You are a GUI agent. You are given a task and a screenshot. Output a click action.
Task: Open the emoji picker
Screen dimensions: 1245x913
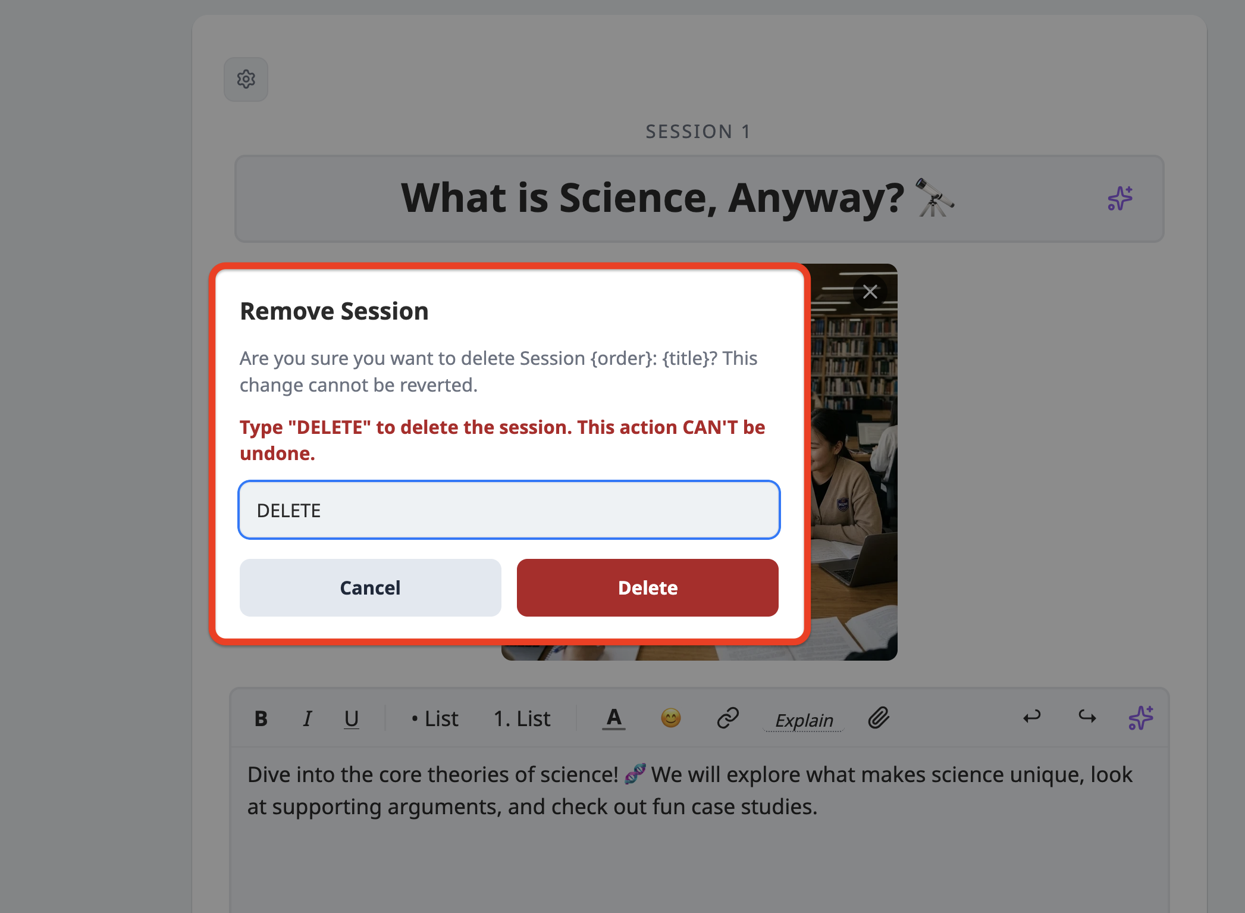click(671, 718)
